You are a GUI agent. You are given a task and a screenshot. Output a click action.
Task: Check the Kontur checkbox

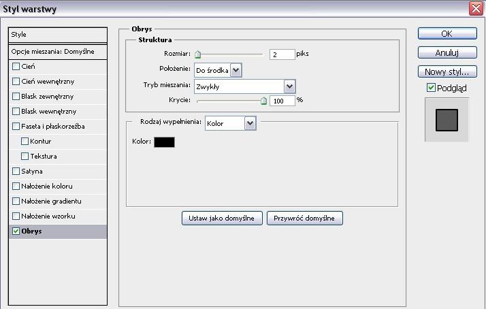25,142
